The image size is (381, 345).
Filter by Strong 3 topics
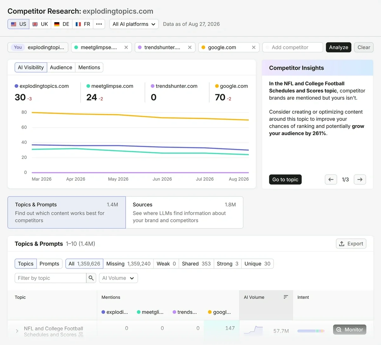pyautogui.click(x=227, y=264)
